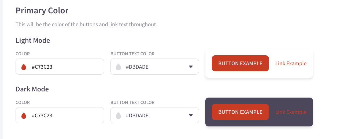Open Dark Mode button text color dropdown arrow
348x139 pixels.
[x=191, y=115]
